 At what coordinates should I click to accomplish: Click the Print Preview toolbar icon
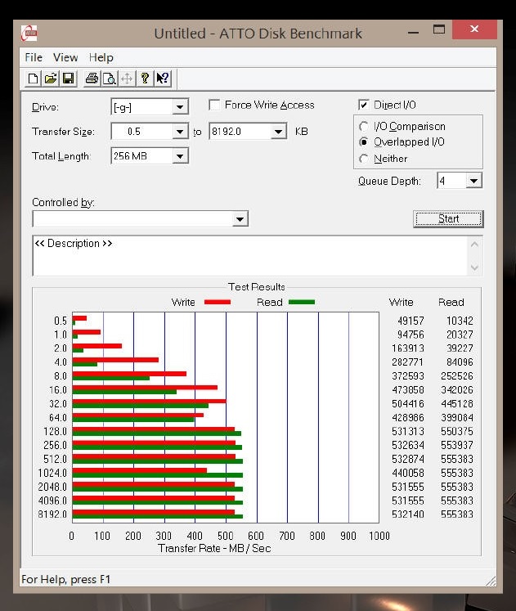pyautogui.click(x=110, y=79)
